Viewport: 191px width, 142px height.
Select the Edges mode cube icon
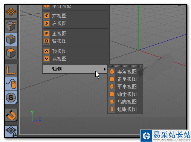pyautogui.click(x=11, y=39)
